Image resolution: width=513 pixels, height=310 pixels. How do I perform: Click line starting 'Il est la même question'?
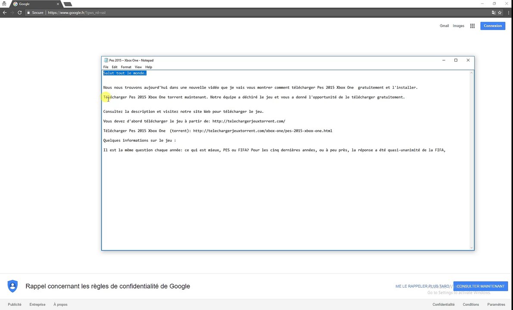click(x=274, y=150)
